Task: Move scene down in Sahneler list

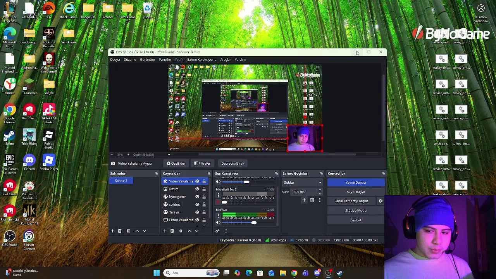Action: click(x=144, y=231)
